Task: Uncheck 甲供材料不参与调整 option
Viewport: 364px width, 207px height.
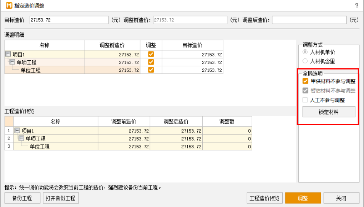Action: 305,81
